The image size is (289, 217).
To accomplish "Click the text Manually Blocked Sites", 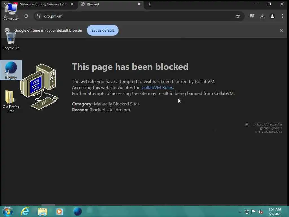I will coord(117,104).
